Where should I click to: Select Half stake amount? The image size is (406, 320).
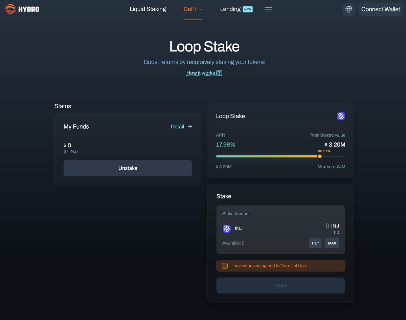click(315, 243)
